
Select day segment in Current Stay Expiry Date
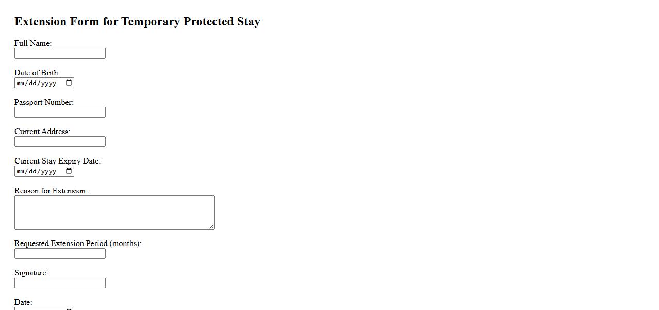tap(33, 171)
